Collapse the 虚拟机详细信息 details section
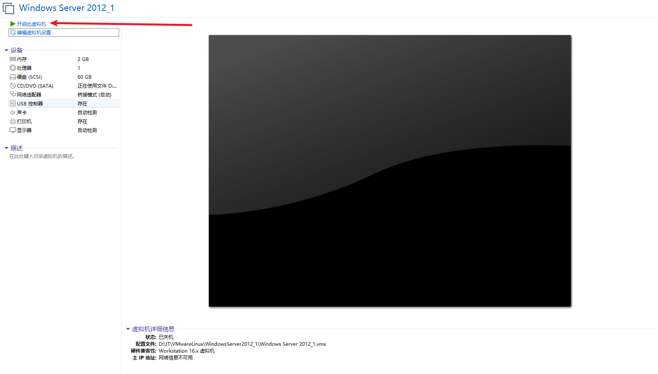 click(x=128, y=329)
